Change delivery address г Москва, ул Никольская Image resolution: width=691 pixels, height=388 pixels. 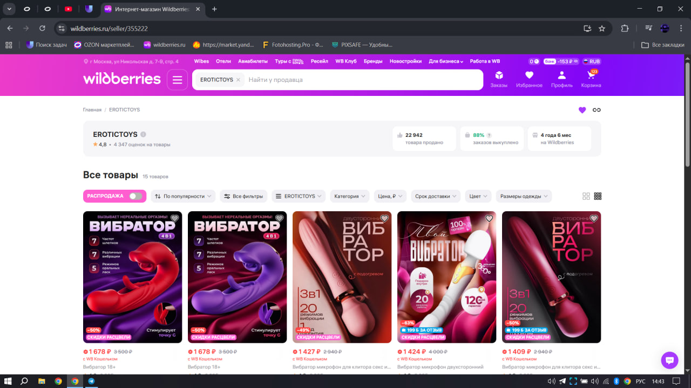click(x=131, y=61)
